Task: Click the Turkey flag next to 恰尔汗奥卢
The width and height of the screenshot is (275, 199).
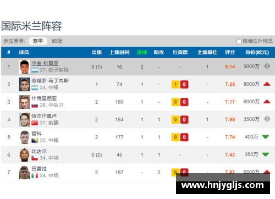Action: coord(35,123)
